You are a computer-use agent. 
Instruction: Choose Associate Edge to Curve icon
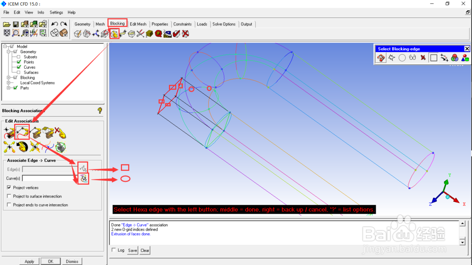22,132
